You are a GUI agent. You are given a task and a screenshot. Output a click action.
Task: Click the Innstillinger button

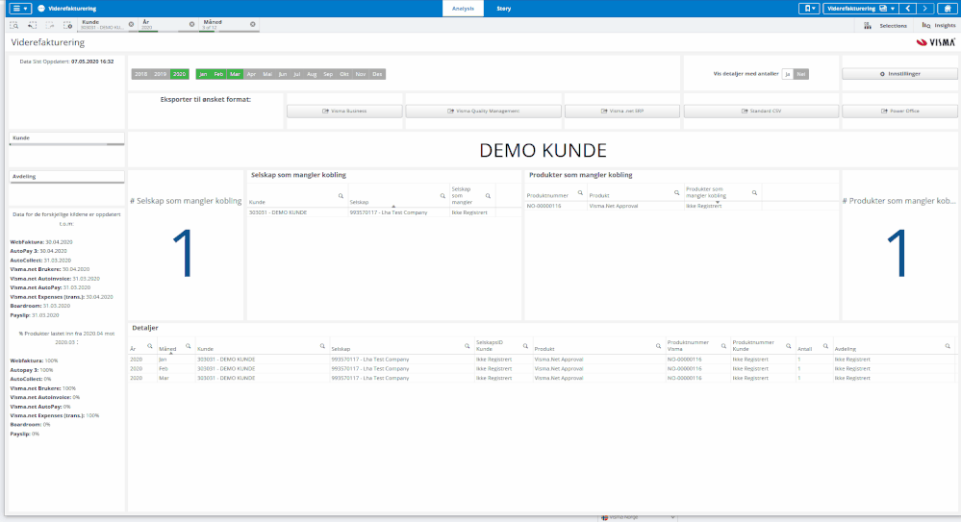[898, 74]
